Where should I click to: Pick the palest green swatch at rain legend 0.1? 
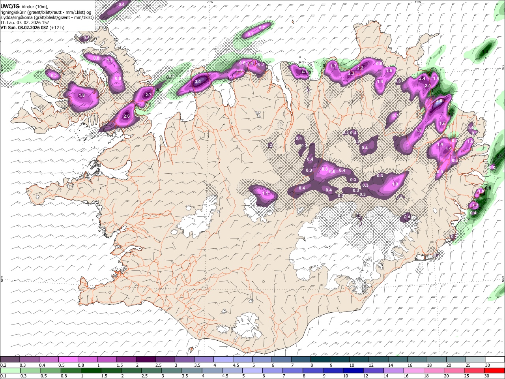coord(10,370)
